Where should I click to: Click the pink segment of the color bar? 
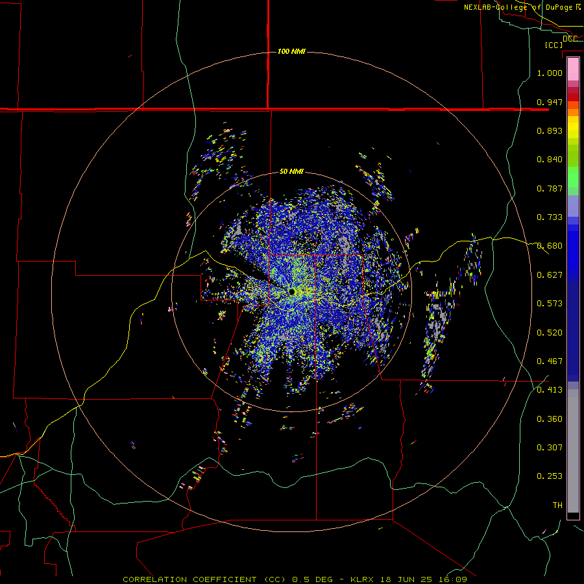coord(573,69)
